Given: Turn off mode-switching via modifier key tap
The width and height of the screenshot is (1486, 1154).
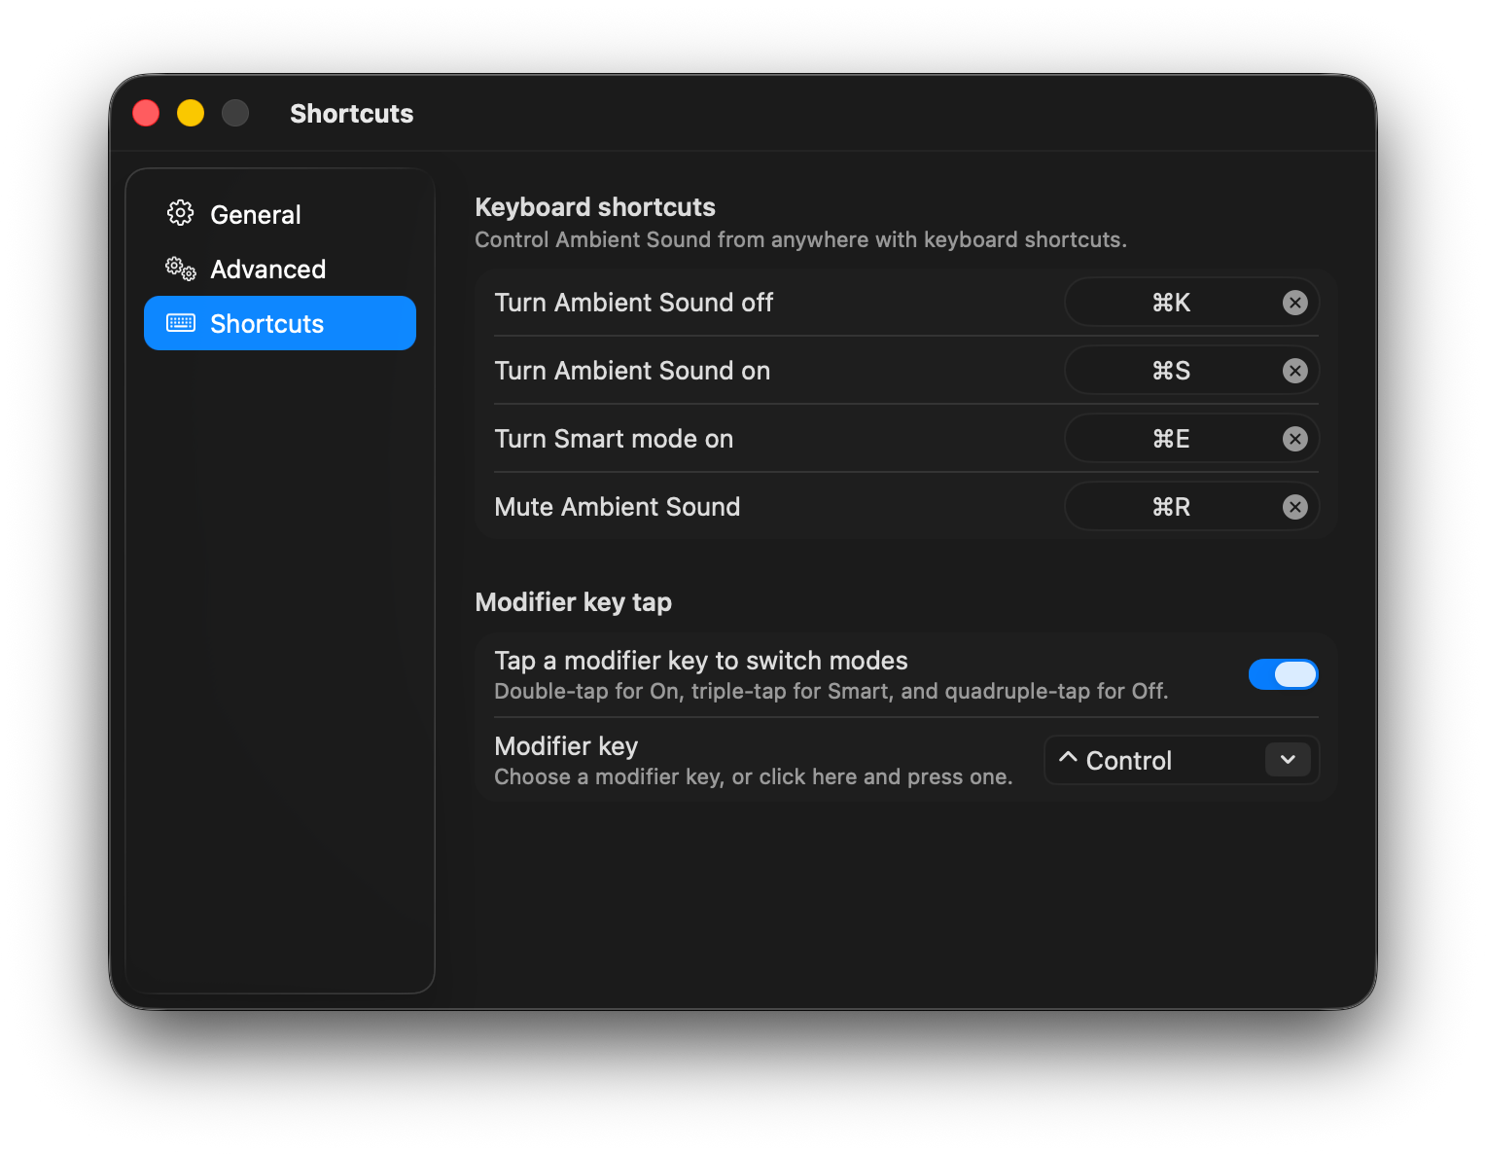Looking at the screenshot, I should click(x=1284, y=674).
